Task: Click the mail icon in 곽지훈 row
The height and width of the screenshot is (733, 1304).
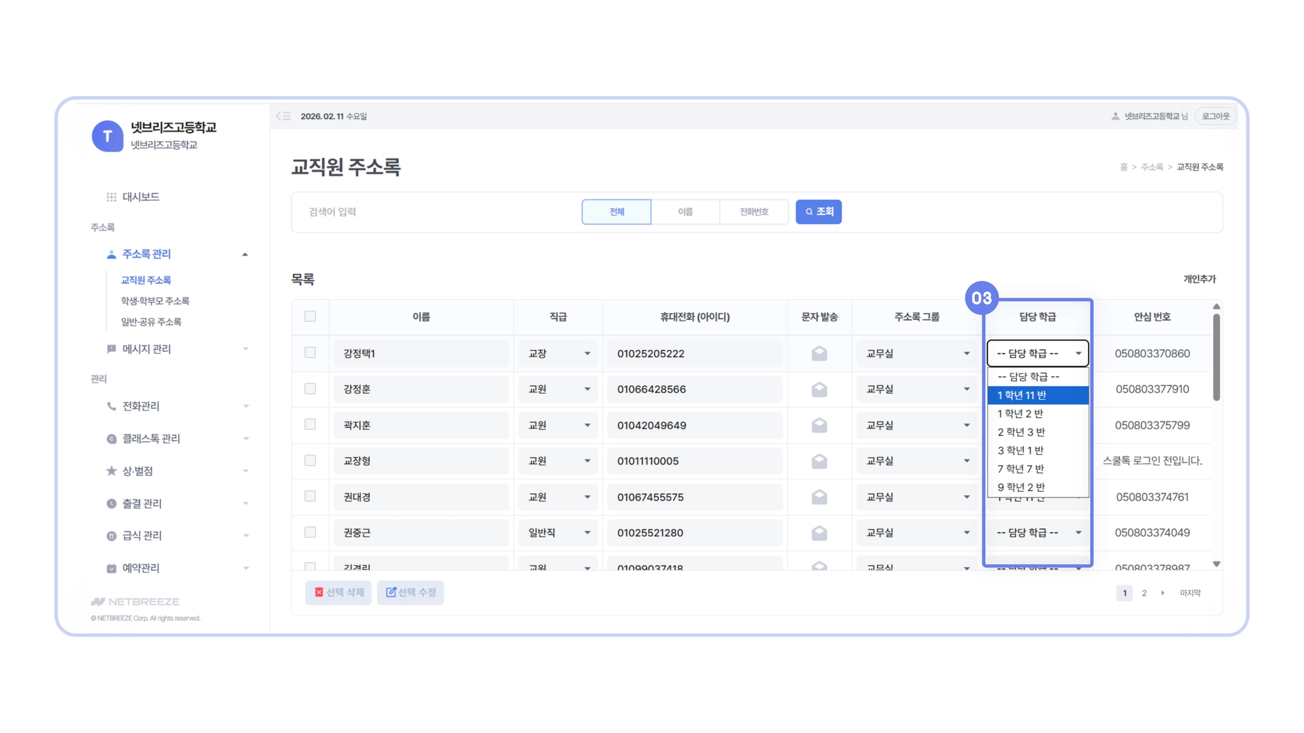Action: click(819, 425)
